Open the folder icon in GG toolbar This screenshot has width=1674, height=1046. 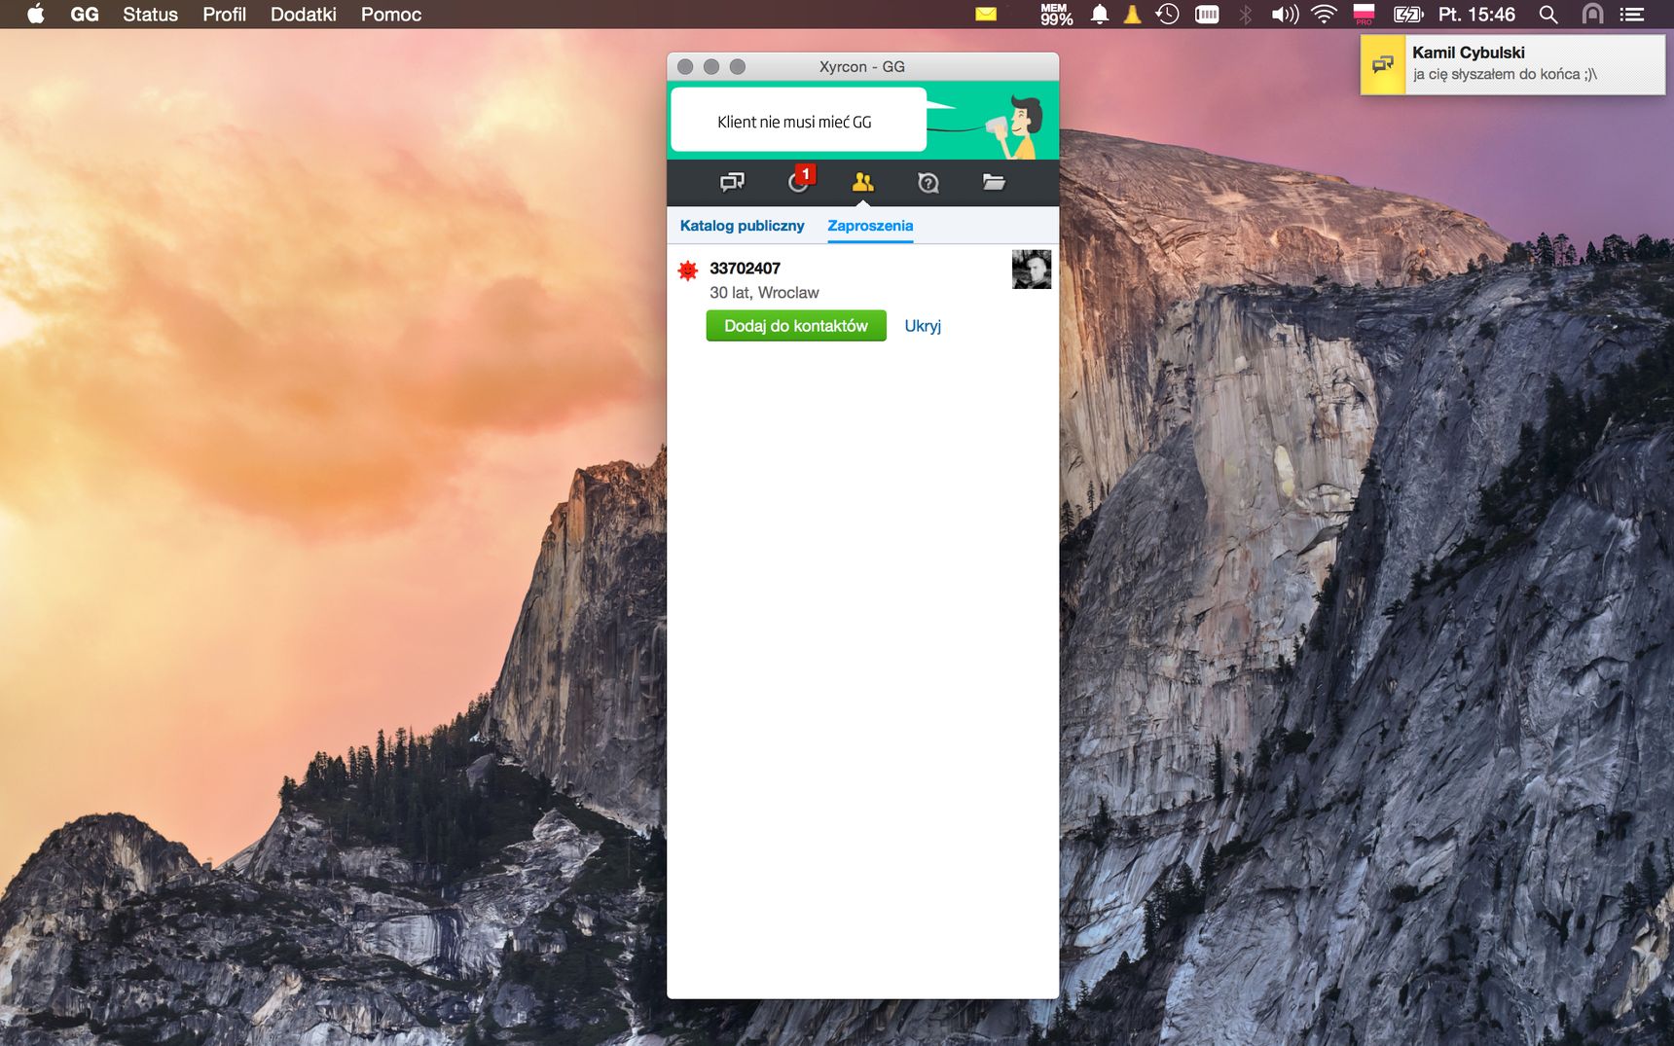point(994,182)
